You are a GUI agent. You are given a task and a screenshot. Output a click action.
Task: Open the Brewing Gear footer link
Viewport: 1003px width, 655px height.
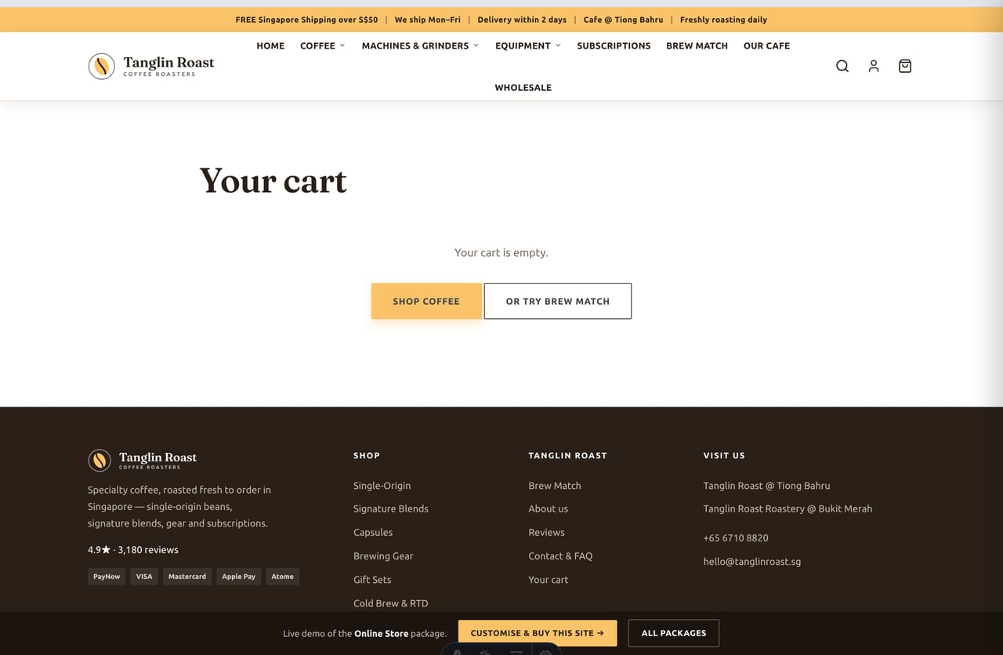pyautogui.click(x=383, y=556)
